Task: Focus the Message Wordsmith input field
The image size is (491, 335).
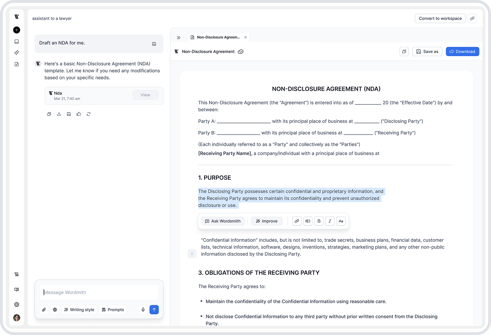Action: point(99,292)
